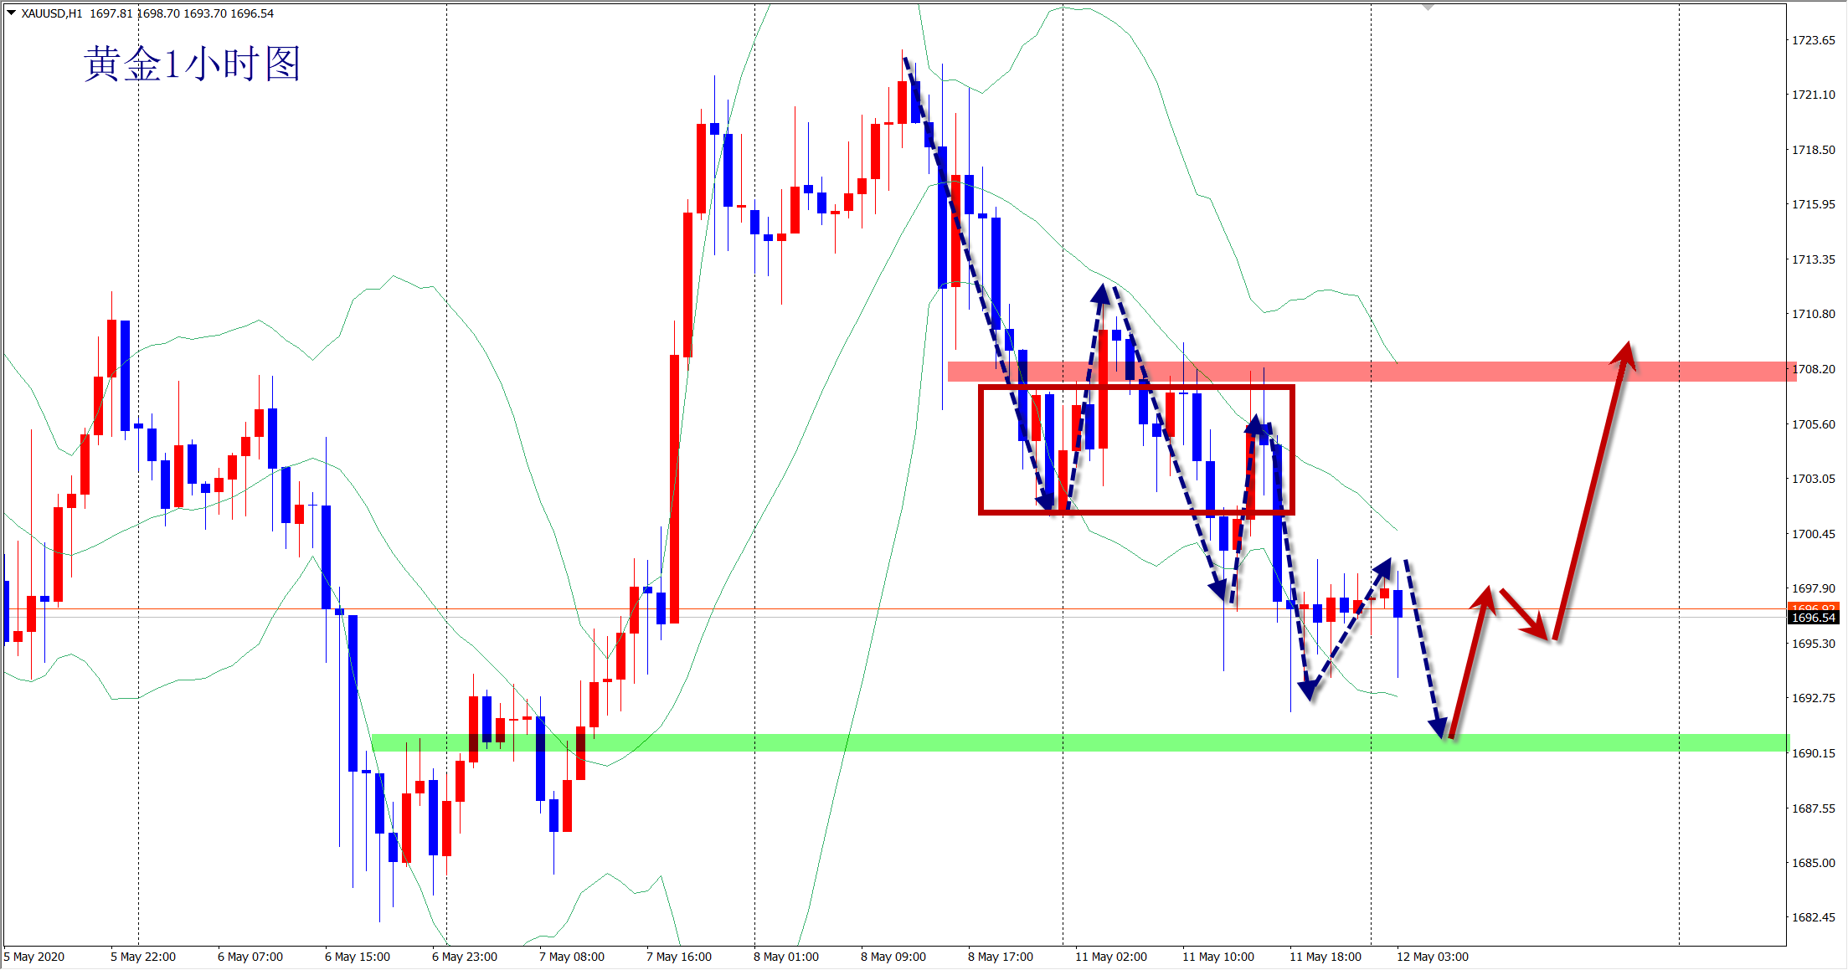Click price scale value 1692.75
The width and height of the screenshot is (1848, 970).
[1813, 698]
